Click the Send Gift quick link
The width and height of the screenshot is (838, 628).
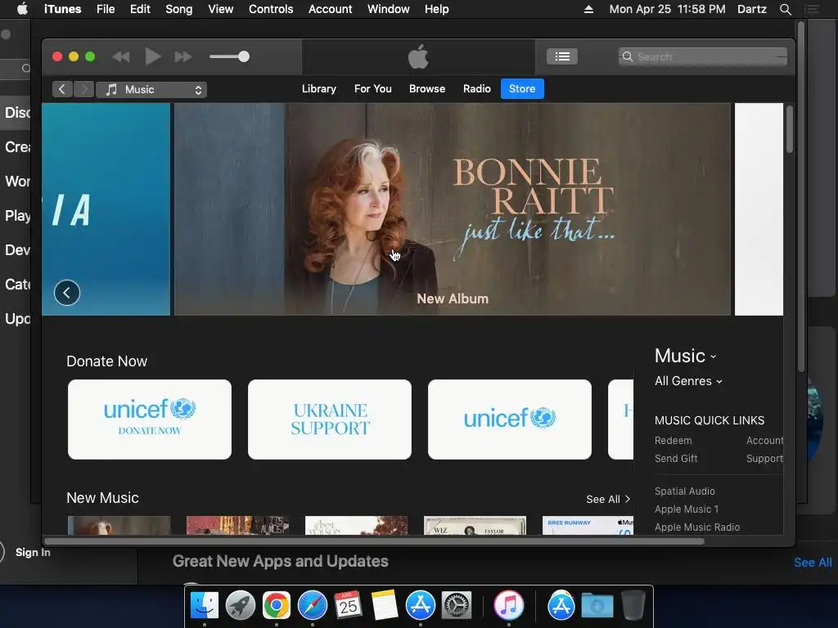coord(676,458)
